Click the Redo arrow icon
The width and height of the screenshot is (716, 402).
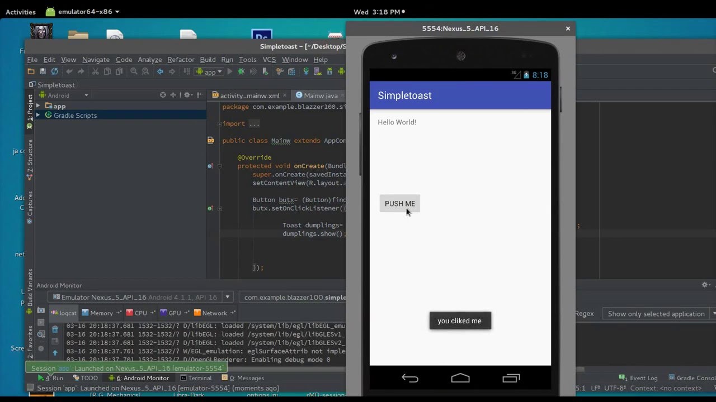pos(81,71)
